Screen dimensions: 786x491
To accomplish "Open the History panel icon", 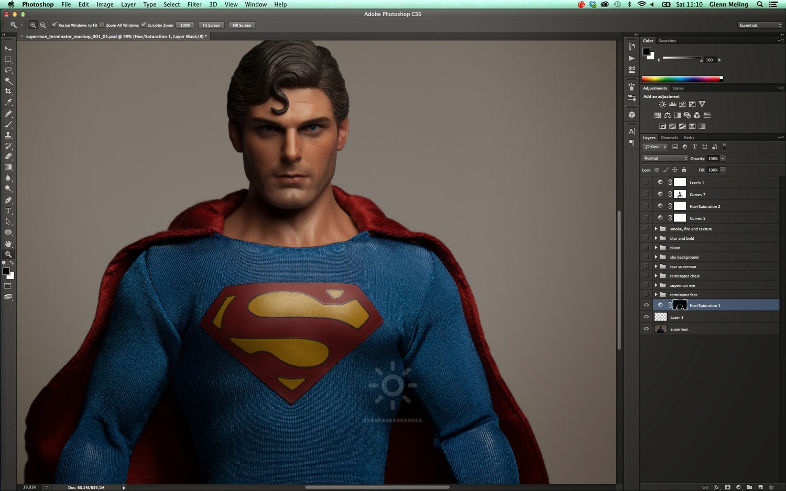I will [631, 47].
